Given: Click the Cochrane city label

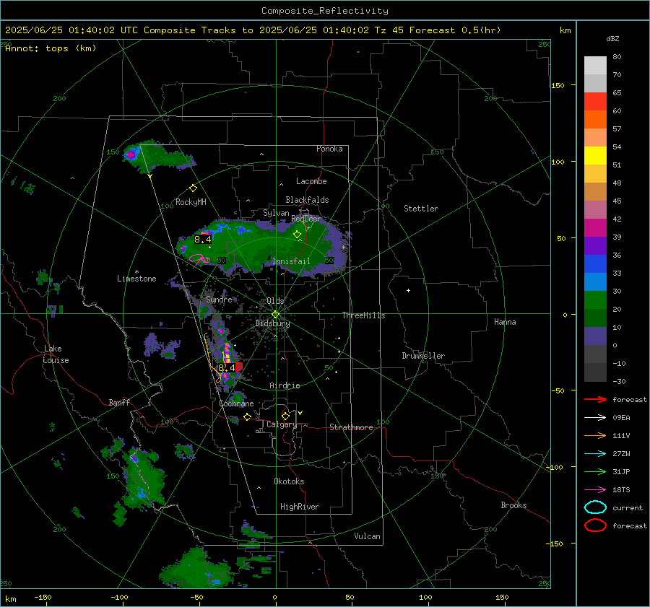Looking at the screenshot, I should [236, 403].
